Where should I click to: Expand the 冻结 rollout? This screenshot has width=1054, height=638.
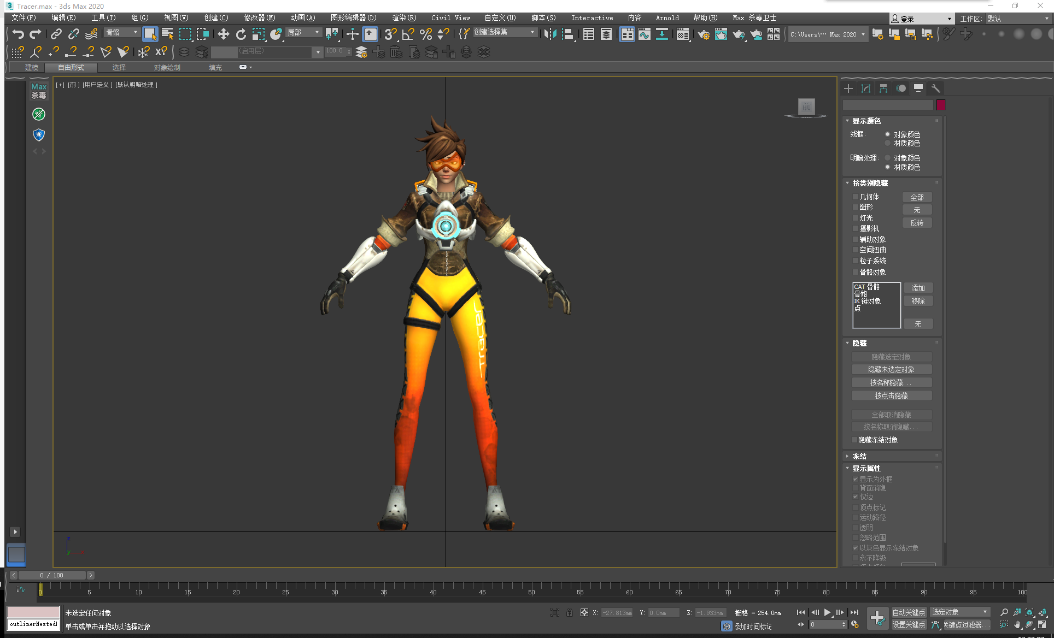point(859,456)
